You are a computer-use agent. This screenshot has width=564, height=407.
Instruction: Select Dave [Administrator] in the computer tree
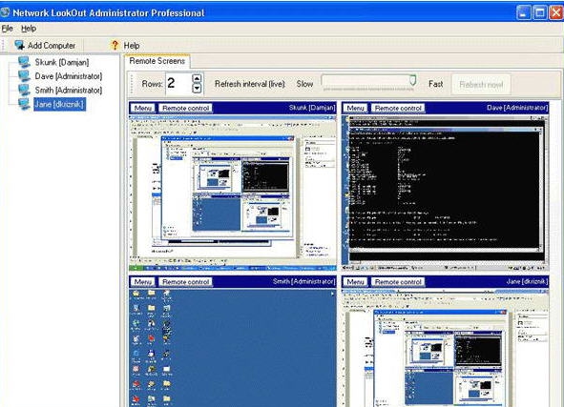[x=69, y=76]
